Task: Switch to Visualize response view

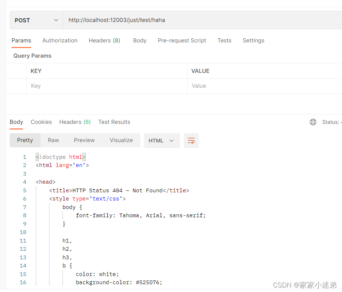Action: click(121, 140)
